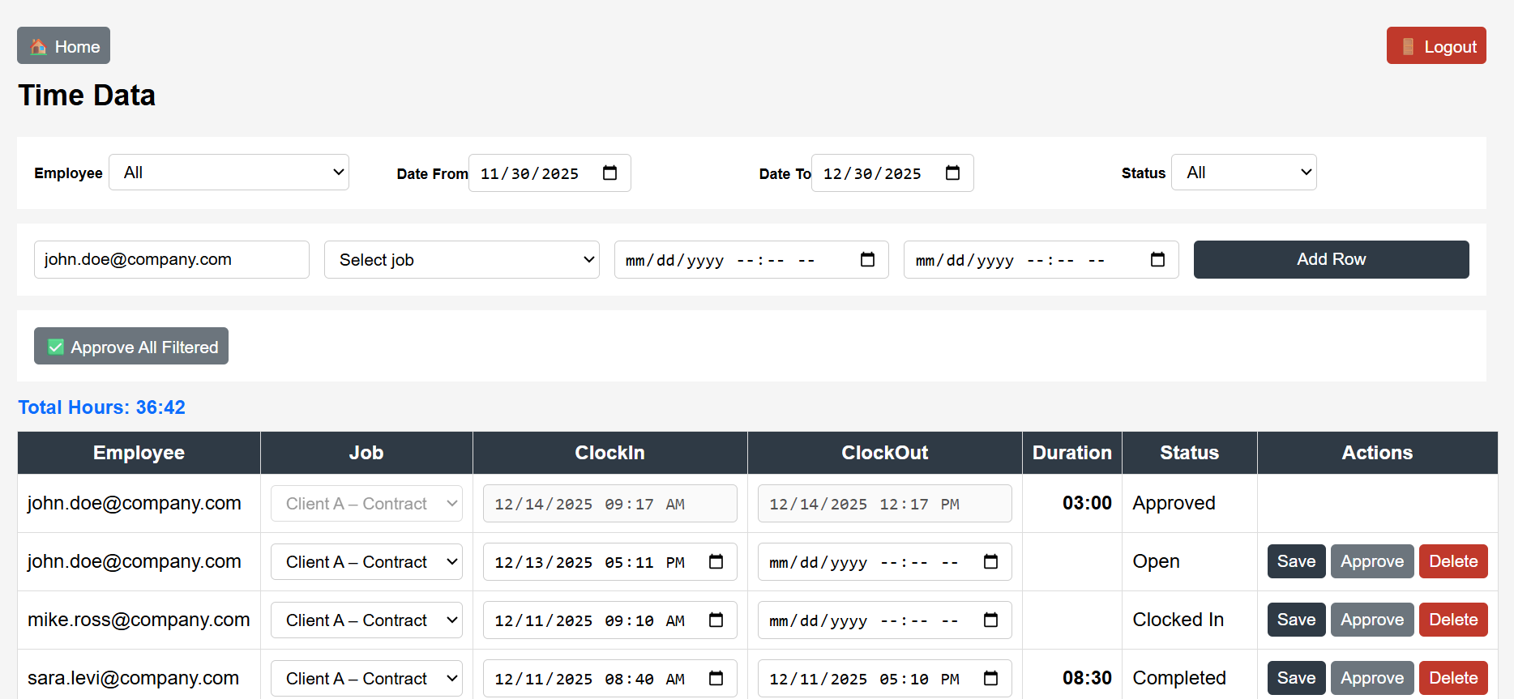Expand the Employee filter dropdown

(229, 173)
